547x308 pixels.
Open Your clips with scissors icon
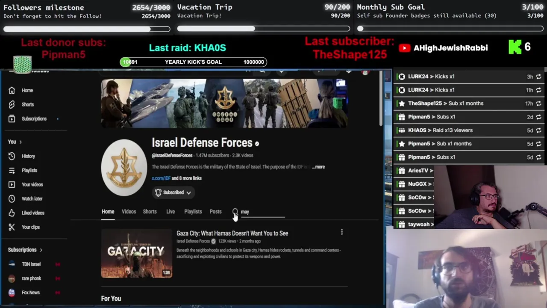point(30,227)
